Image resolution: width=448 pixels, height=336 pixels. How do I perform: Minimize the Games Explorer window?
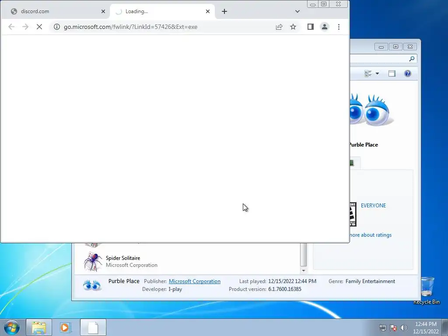pyautogui.click(x=381, y=47)
